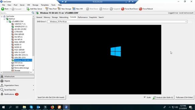Switch to the General tab

[39, 17]
